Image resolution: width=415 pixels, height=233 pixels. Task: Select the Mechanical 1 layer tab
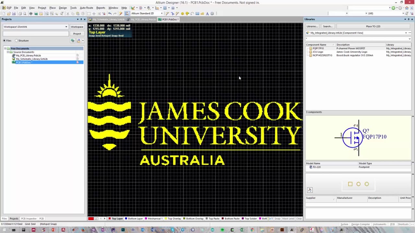[x=154, y=219]
